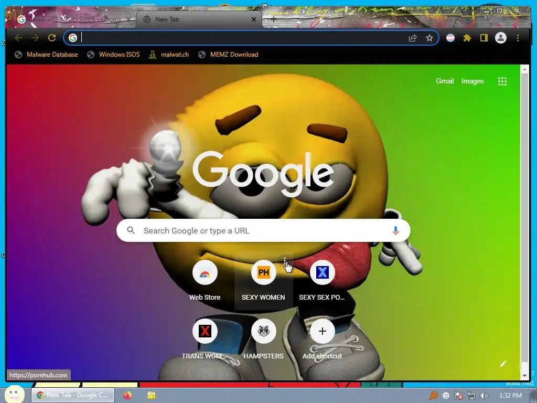Viewport: 537px width, 403px height.
Task: Select the New Tab - Google Chrome taskbar button
Action: coord(72,395)
